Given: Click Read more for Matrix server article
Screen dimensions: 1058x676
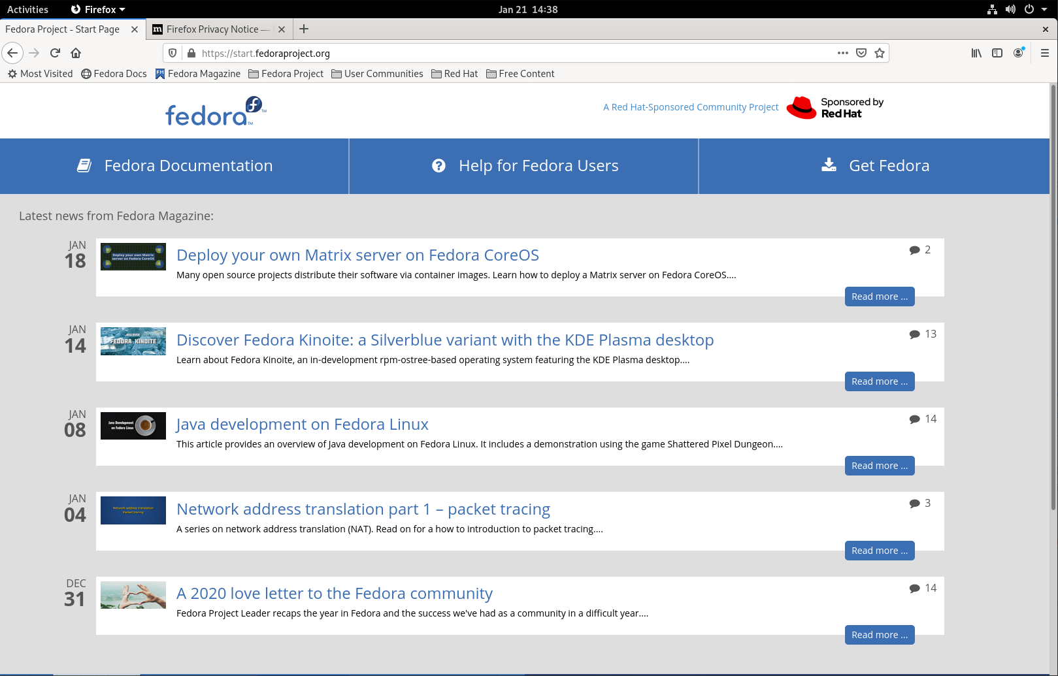Looking at the screenshot, I should click(x=880, y=297).
